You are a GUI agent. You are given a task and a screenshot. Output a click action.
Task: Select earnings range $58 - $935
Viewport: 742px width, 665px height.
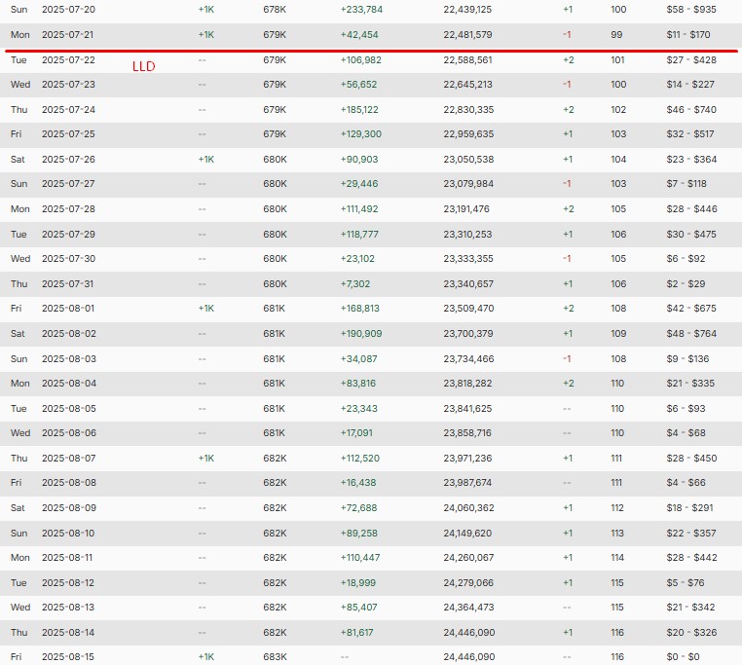coord(691,10)
